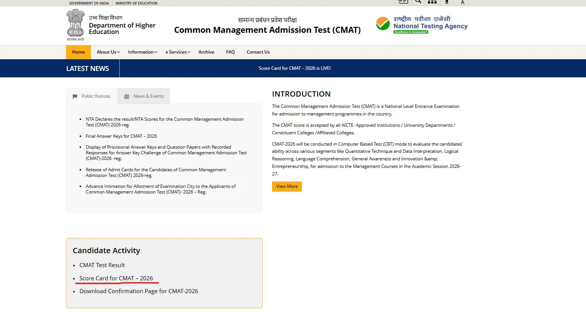Click the INTRODUCTION heading
Viewport: 586px width, 312px height.
301,94
